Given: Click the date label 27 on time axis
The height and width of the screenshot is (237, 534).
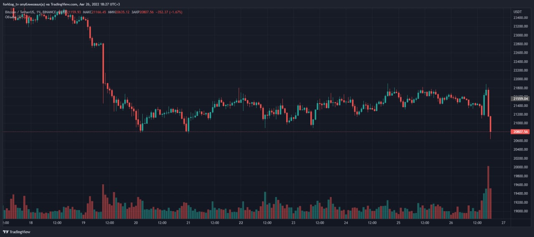Looking at the screenshot, I should (x=504, y=223).
